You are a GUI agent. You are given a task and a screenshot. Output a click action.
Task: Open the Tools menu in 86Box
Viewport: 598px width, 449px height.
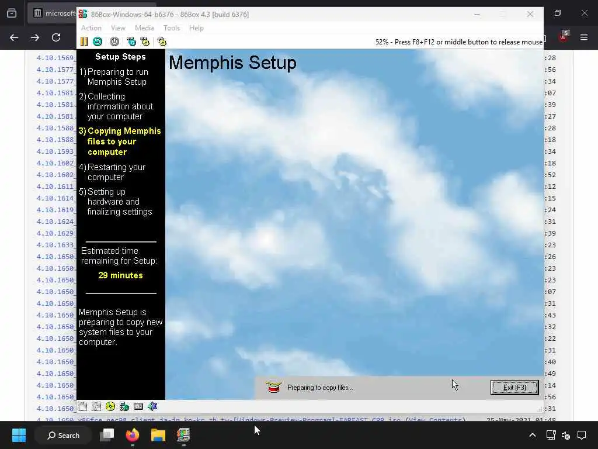click(x=171, y=28)
